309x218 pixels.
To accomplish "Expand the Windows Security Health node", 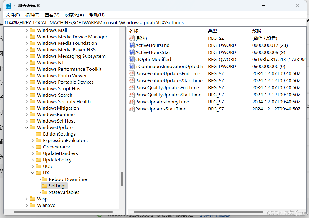I will coord(26,102).
